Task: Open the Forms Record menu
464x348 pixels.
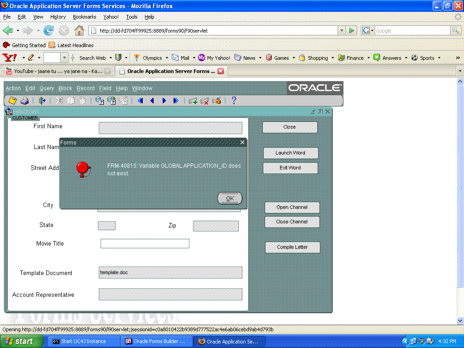Action: (x=86, y=88)
